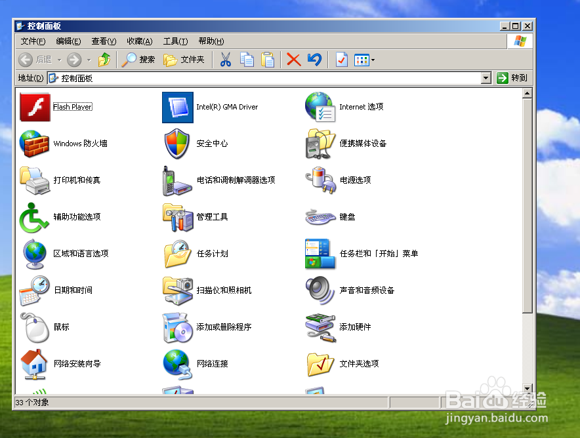Screen dimensions: 580x438
Task: Open the 编辑(E) menu
Action: [68, 41]
